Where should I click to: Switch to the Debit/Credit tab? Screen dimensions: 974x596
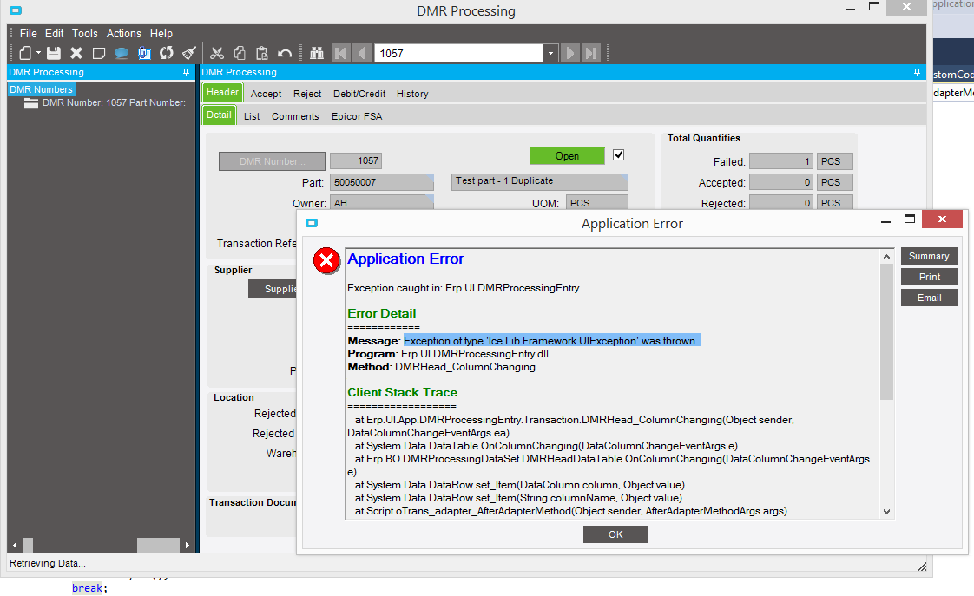359,94
